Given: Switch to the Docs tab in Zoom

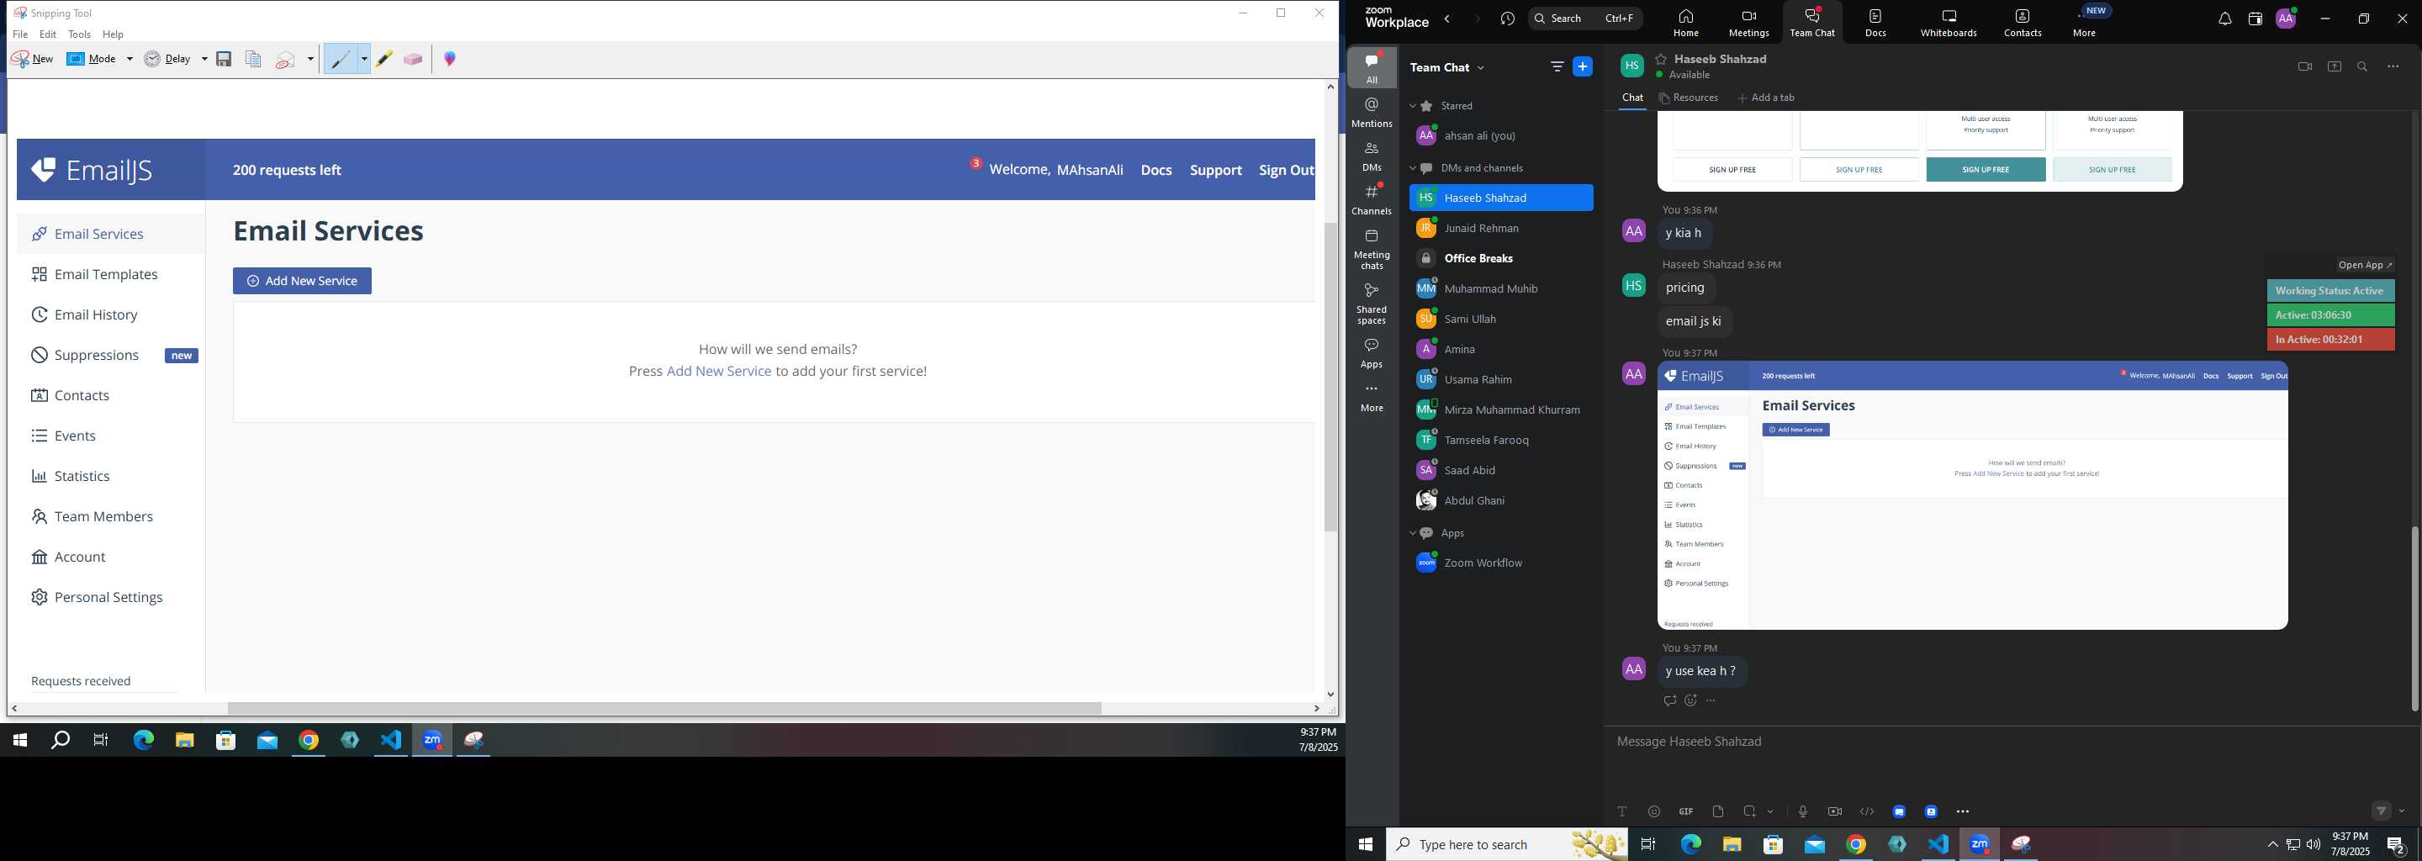Looking at the screenshot, I should click(1875, 24).
